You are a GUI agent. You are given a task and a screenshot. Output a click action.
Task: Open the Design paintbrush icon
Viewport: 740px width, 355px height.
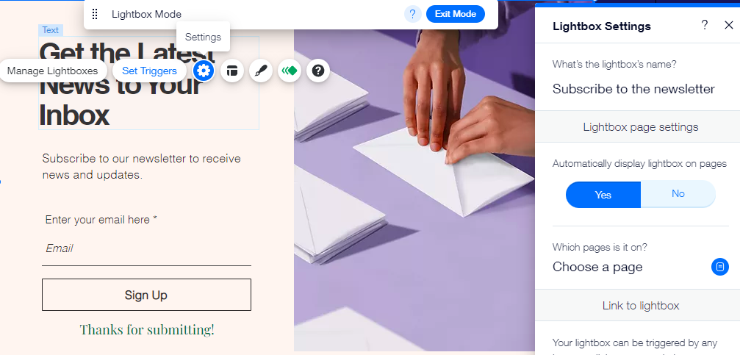click(x=261, y=71)
